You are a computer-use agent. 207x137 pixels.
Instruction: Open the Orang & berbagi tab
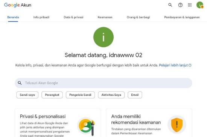138,17
